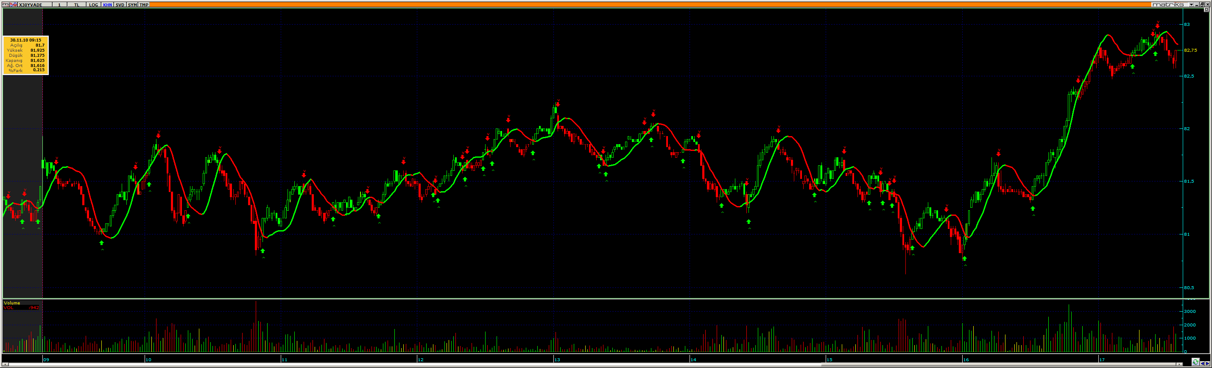
Task: Click the 12 time axis label
Action: click(x=421, y=360)
